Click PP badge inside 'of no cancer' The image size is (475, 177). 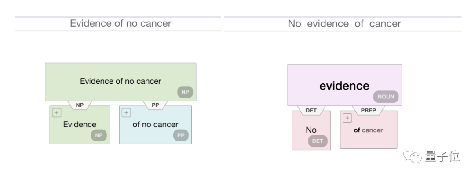click(x=181, y=135)
